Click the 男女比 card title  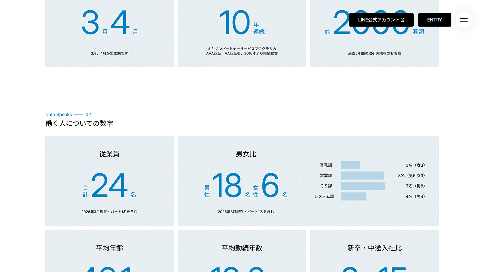(246, 154)
